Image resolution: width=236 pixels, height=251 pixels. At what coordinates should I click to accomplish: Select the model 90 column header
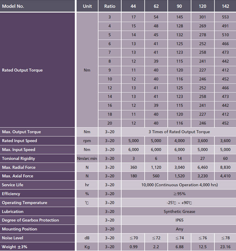point(179,6)
